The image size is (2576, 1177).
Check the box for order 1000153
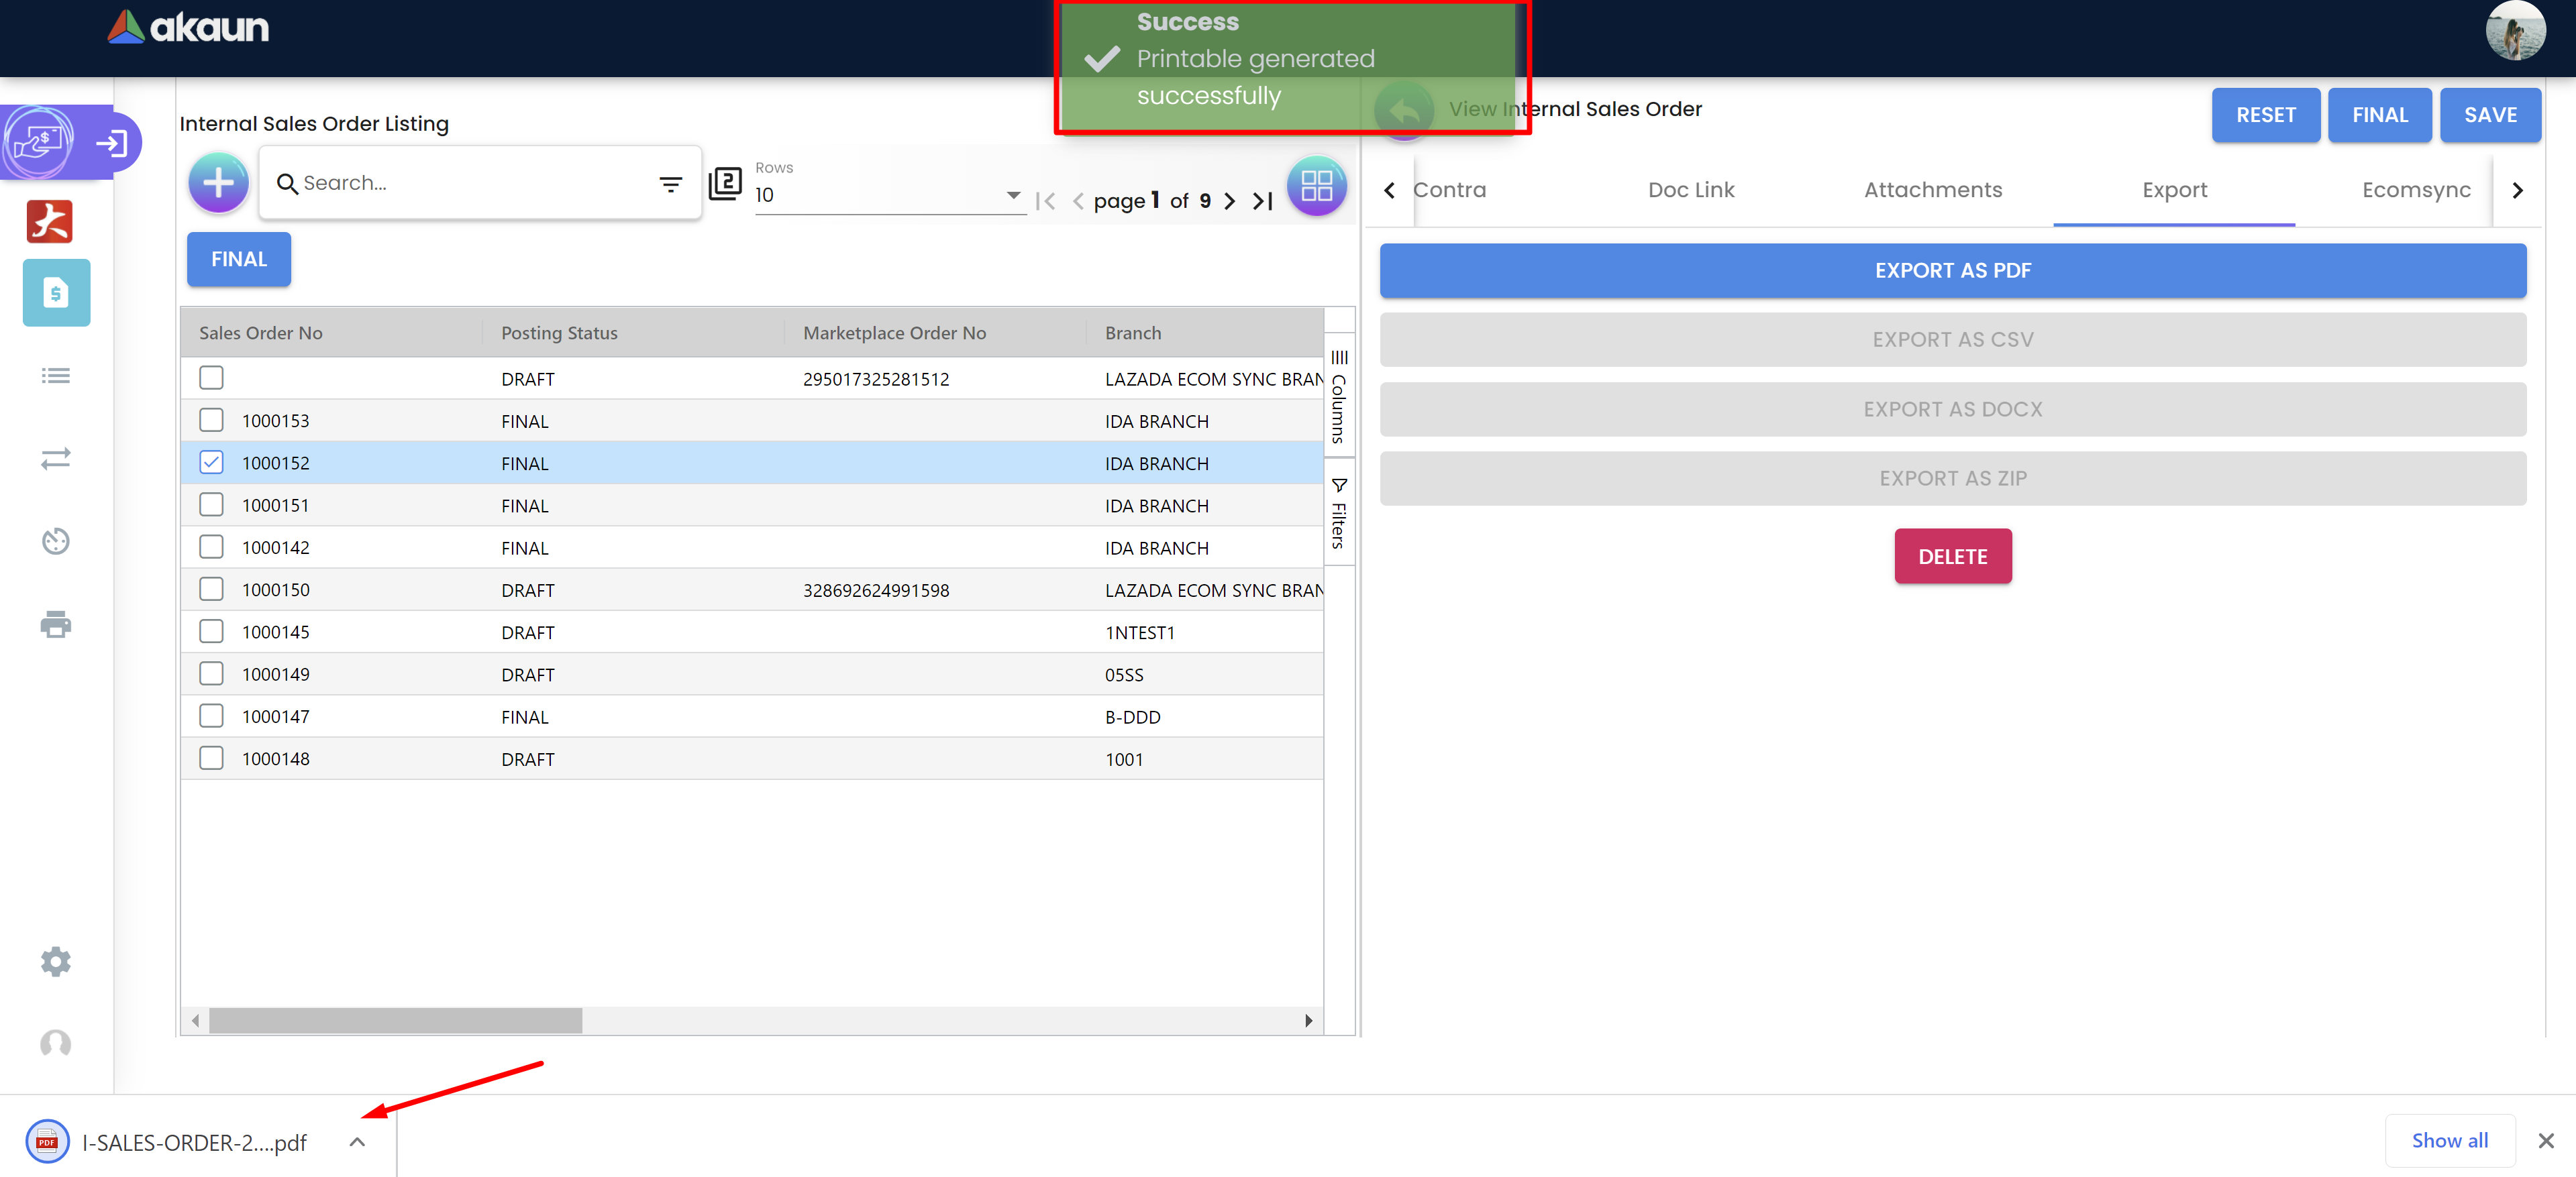pyautogui.click(x=211, y=421)
